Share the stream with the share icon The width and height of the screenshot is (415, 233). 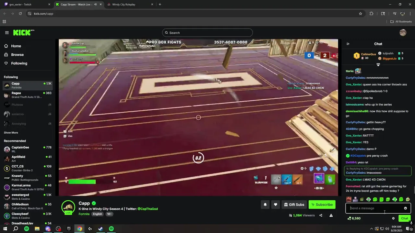(321, 216)
